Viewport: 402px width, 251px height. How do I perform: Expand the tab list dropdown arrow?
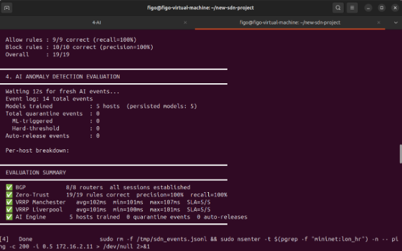pos(395,22)
